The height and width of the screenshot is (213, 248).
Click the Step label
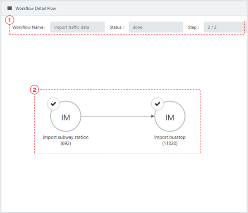coord(193,27)
